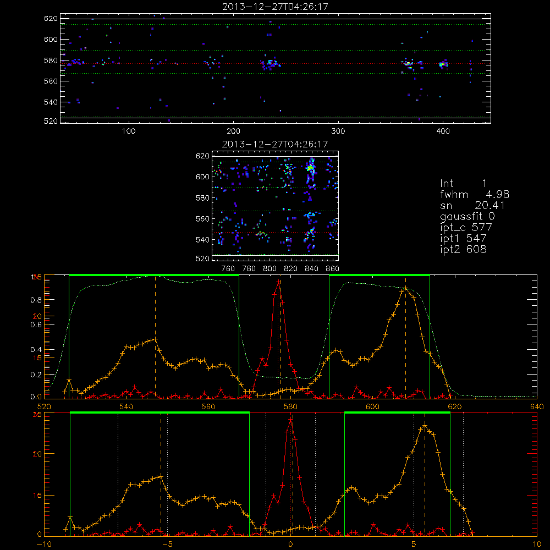
Task: Click the 800 x-axis label of the square image
Action: click(269, 269)
